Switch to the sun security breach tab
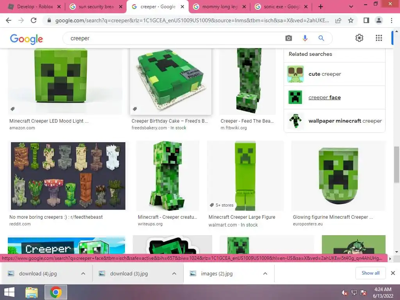 (96, 7)
